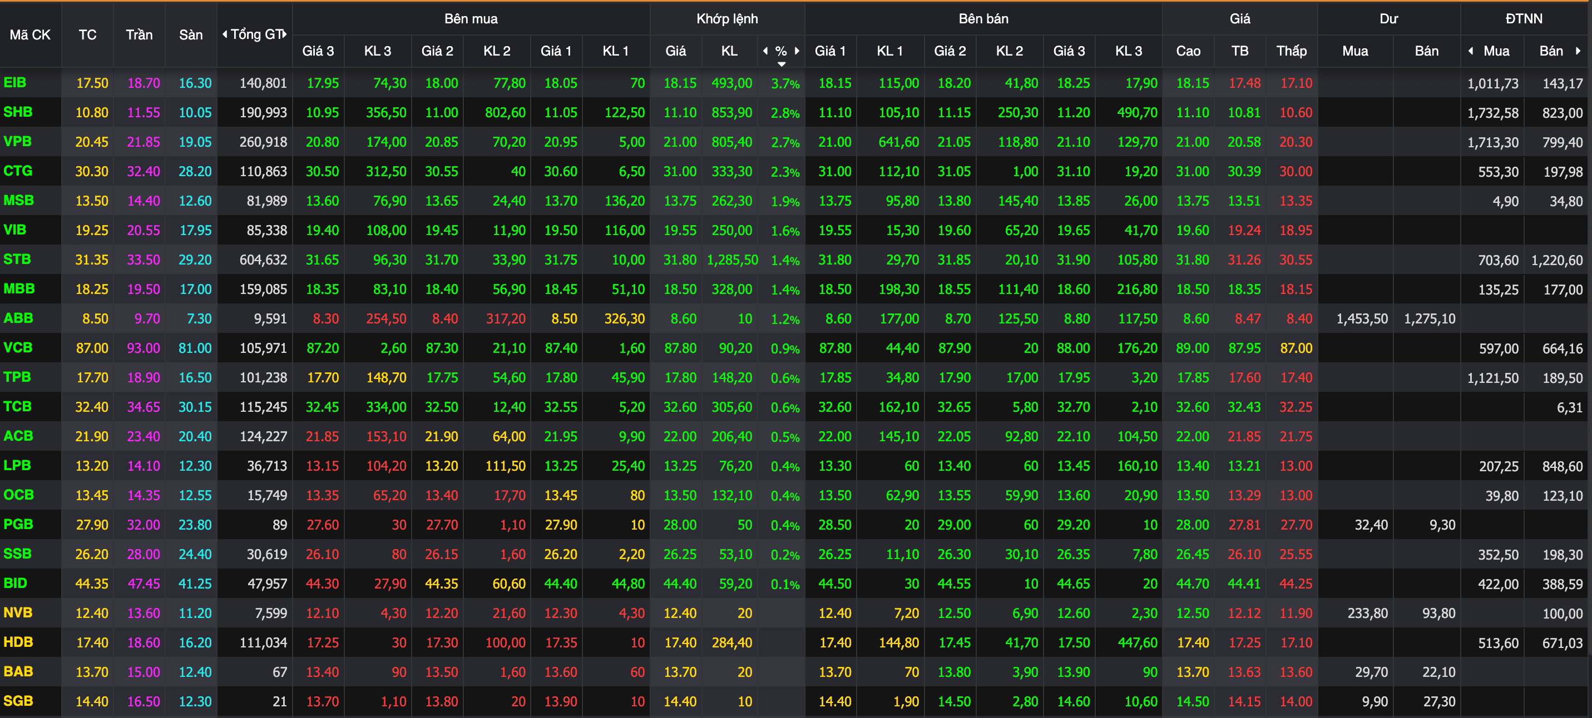Open EIB stock symbol
Screen dimensions: 1592x718
(x=15, y=82)
